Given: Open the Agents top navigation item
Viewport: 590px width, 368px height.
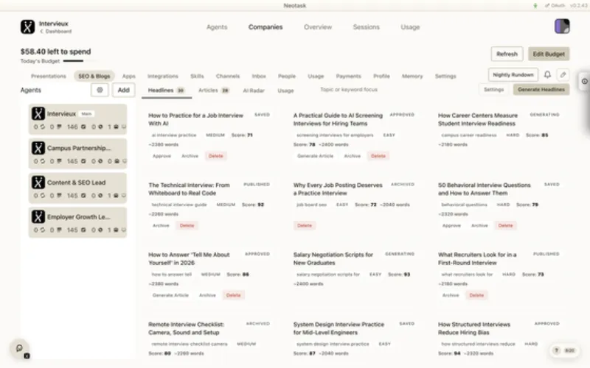Looking at the screenshot, I should click(x=217, y=27).
